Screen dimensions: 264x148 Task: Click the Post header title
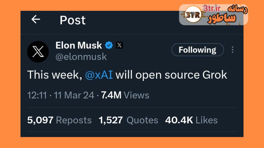tap(73, 20)
